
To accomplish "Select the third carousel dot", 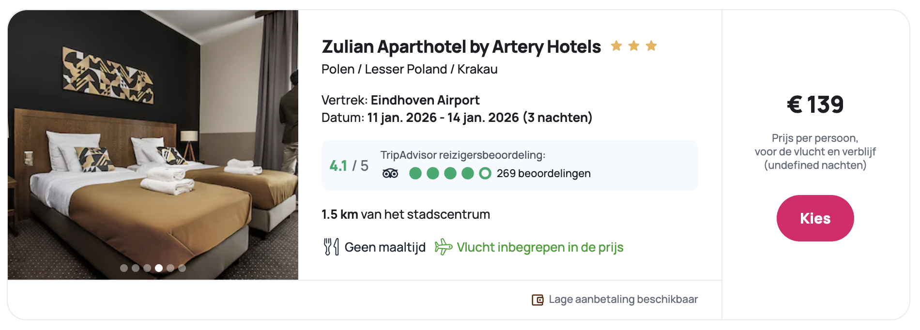I will tap(147, 268).
